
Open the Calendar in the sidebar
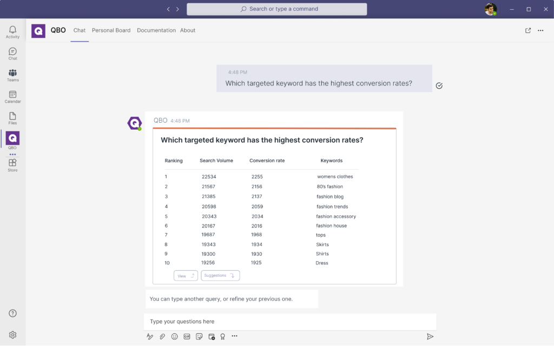point(12,97)
